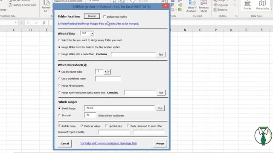Viewport: 273px width, 153px height.
Task: Toggle the Add file name checkbox
Action: pos(59,126)
